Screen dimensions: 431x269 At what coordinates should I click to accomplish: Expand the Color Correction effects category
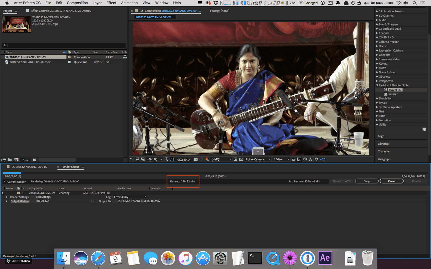[x=389, y=42]
